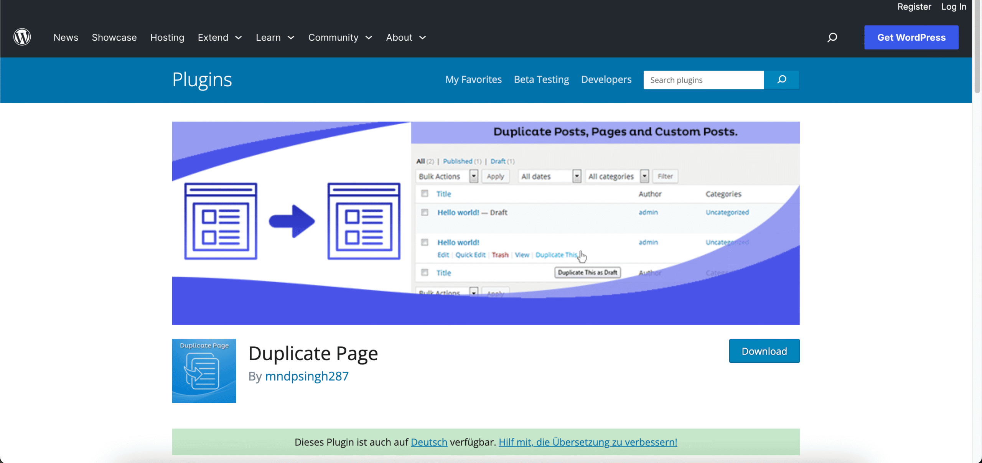This screenshot has width=982, height=463.
Task: Open the Developers section
Action: [606, 79]
